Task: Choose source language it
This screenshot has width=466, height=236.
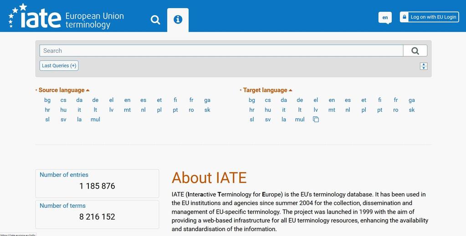Action: point(79,110)
